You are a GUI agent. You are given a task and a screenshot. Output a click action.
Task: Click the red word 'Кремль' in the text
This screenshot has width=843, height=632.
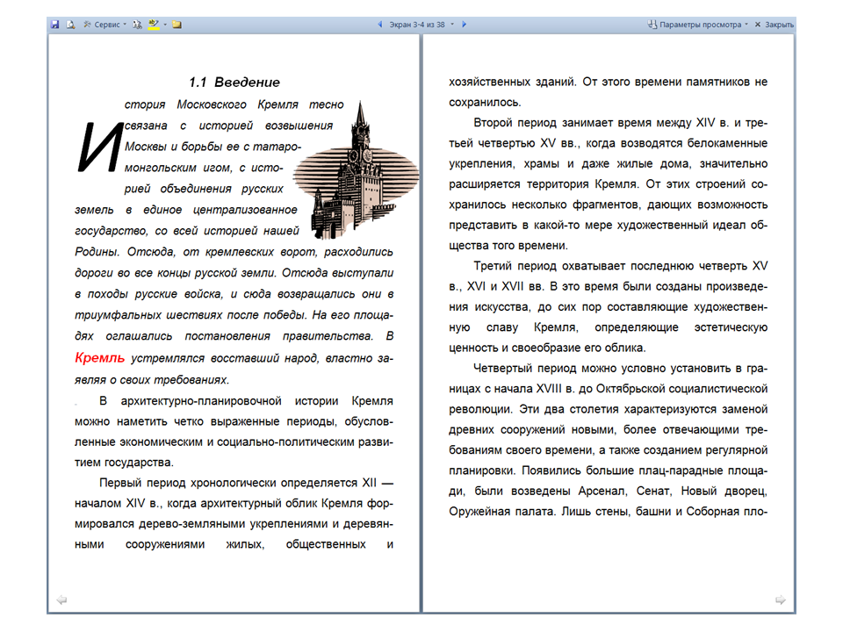100,358
